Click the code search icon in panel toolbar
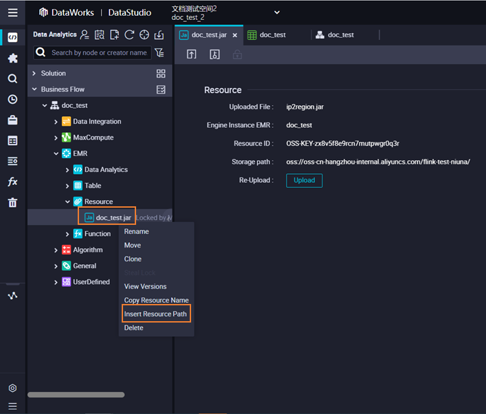486x414 pixels. [100, 35]
